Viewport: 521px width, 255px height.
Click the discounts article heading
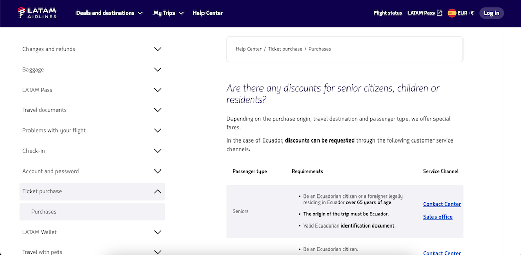click(x=333, y=94)
